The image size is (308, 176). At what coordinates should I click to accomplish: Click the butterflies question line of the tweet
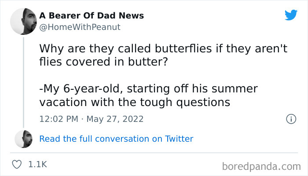tap(163, 48)
